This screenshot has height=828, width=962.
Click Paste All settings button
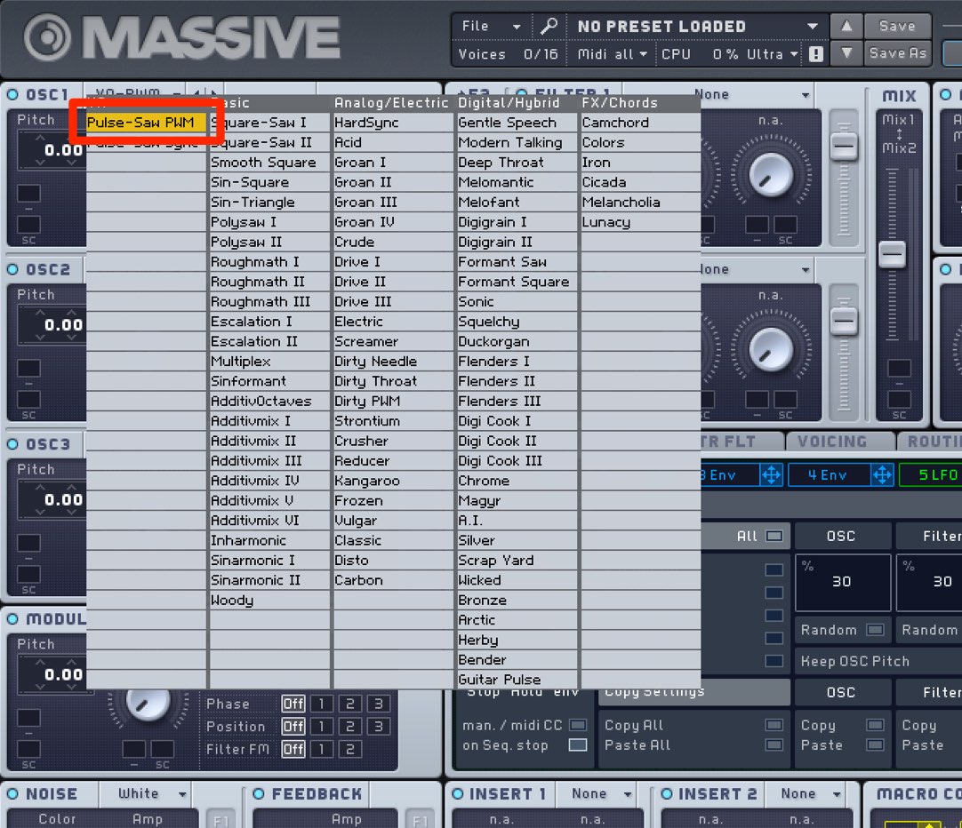(x=693, y=745)
